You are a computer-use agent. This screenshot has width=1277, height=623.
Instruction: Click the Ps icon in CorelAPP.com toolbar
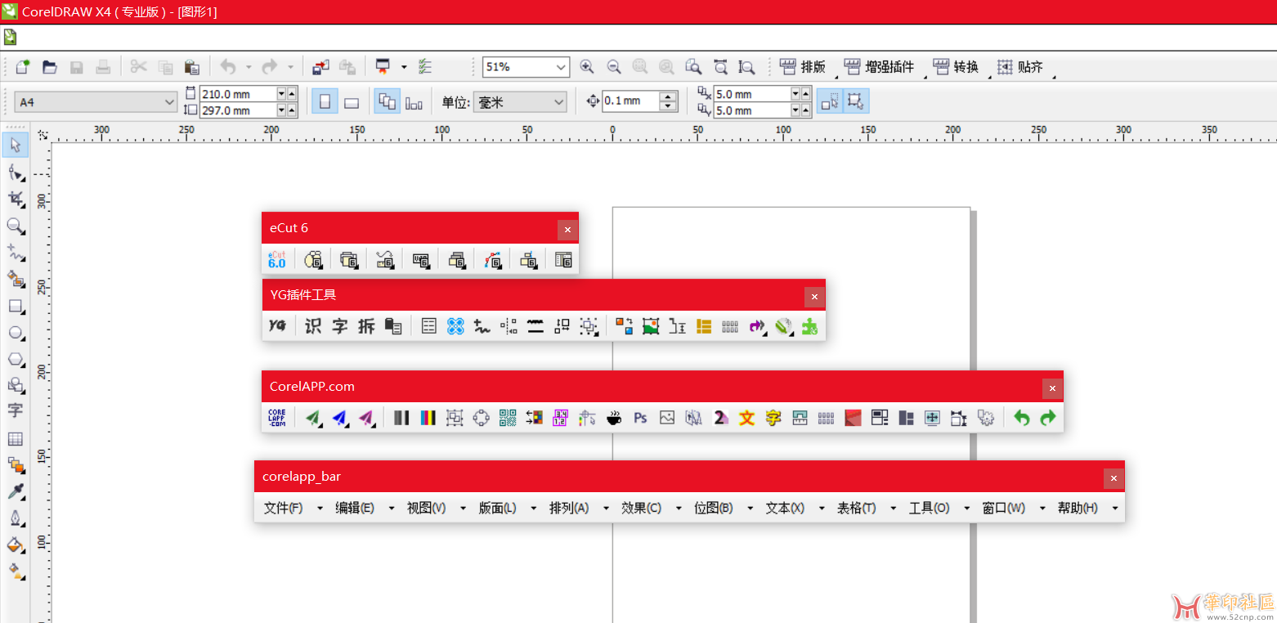point(640,418)
